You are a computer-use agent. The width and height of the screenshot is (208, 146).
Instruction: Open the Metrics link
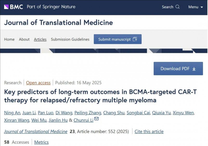[41, 142]
